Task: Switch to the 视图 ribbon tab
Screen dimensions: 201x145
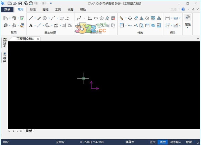Action: pos(70,10)
